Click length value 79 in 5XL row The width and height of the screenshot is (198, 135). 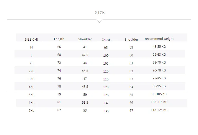59,94
